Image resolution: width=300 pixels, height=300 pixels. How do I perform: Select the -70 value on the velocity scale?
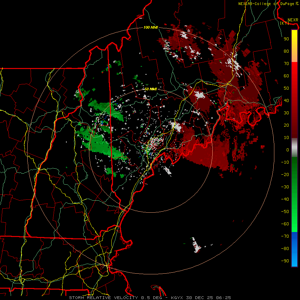pos(285,236)
